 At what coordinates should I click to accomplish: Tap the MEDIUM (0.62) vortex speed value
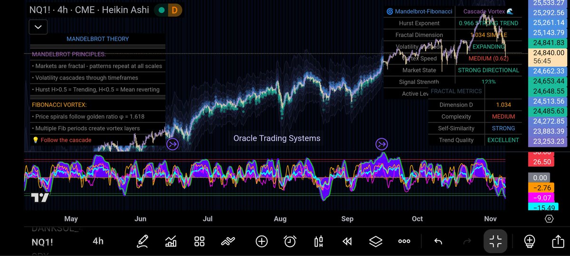(488, 58)
